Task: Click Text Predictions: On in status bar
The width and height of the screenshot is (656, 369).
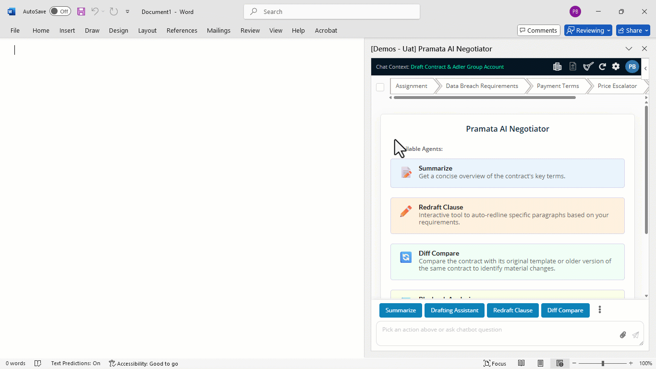Action: pos(75,363)
